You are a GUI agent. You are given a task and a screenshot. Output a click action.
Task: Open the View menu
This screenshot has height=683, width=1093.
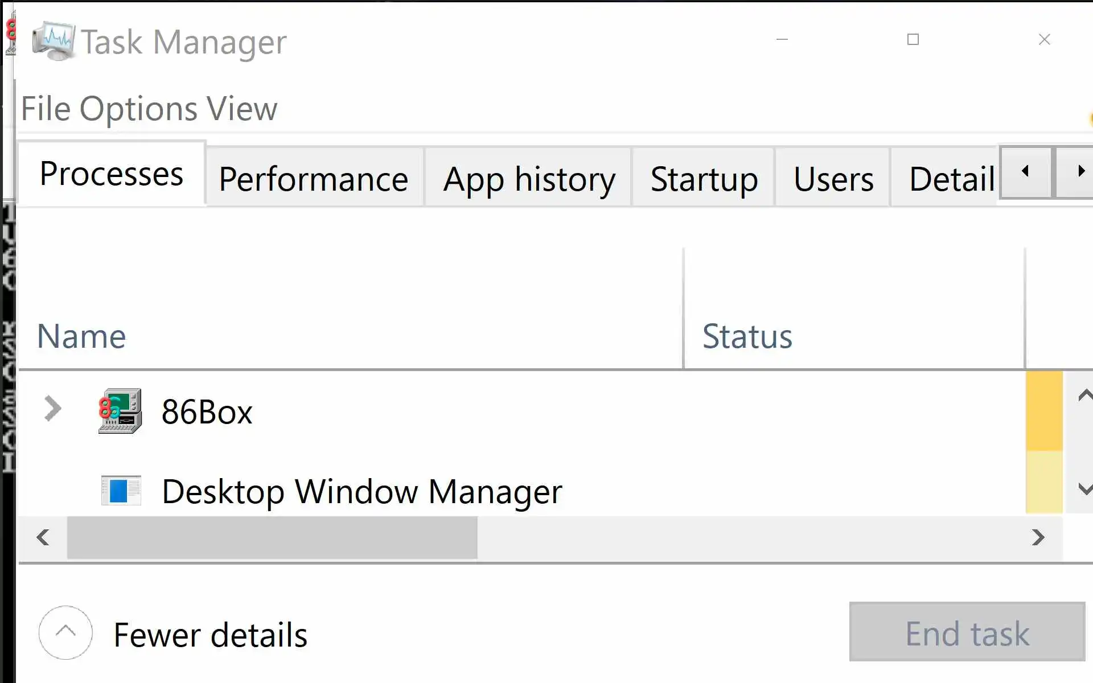[242, 109]
